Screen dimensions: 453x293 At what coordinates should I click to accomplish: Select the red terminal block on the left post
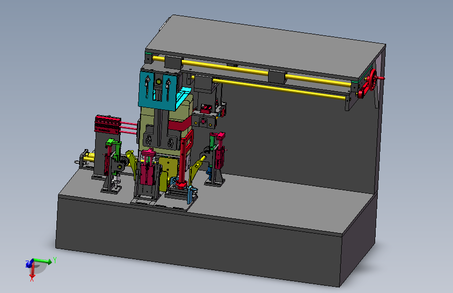click(108, 125)
